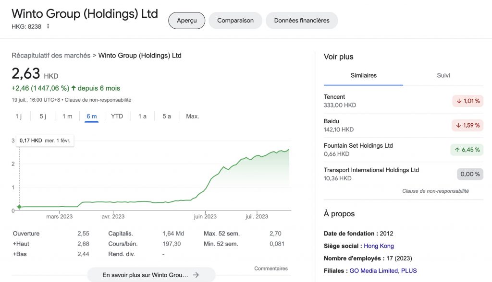492x282 pixels.
Task: Choose the 6 m chart range
Action: (92, 116)
